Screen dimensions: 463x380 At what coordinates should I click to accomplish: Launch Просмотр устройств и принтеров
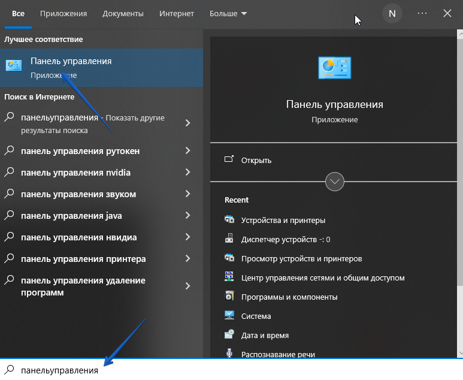pos(301,258)
